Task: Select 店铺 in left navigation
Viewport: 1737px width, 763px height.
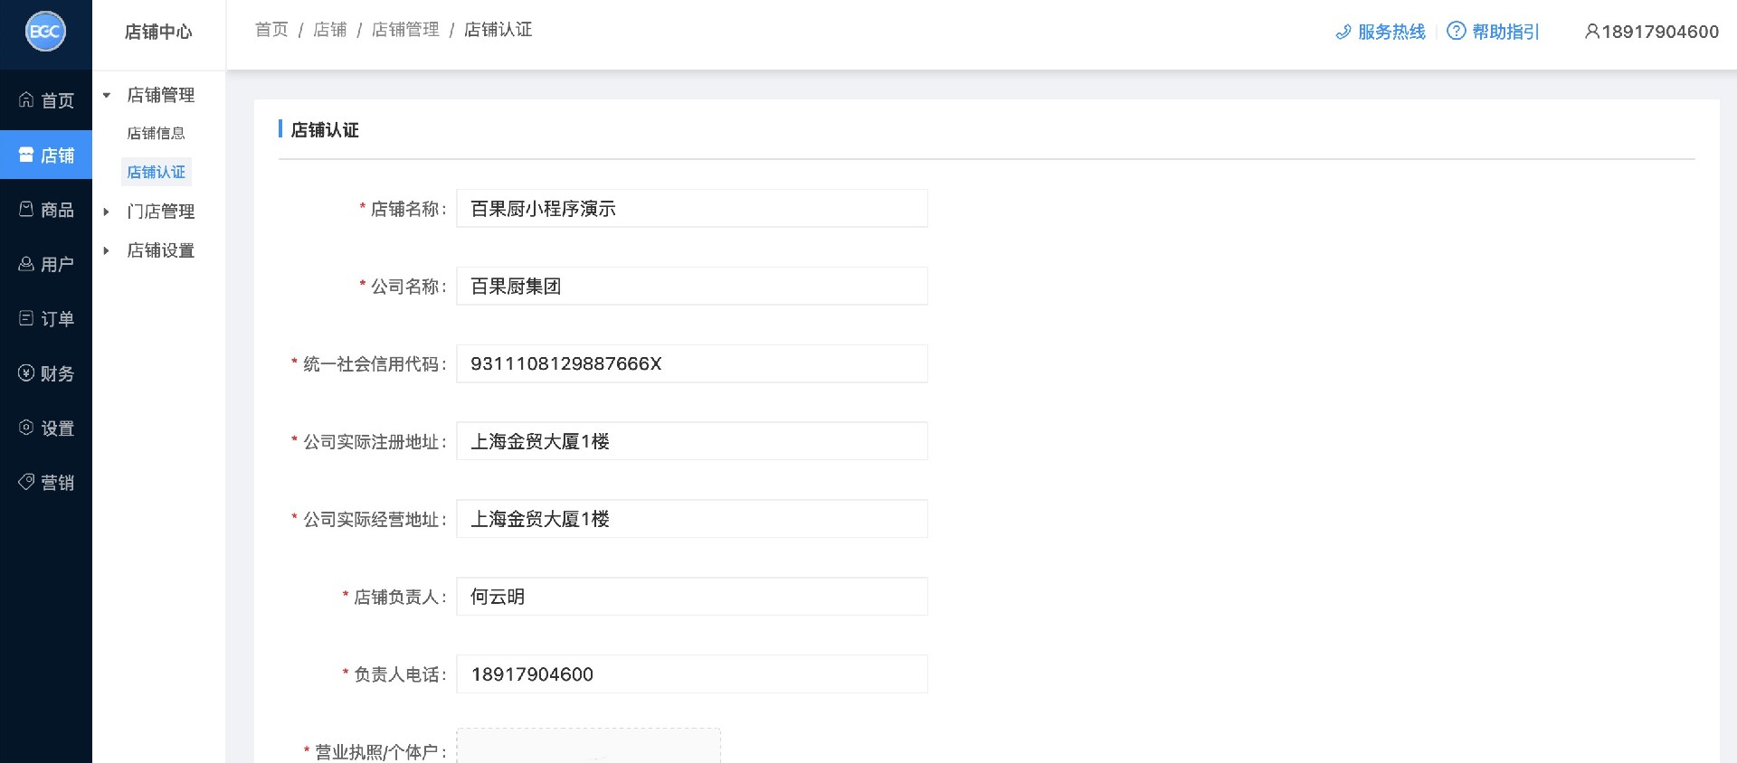Action: [46, 155]
